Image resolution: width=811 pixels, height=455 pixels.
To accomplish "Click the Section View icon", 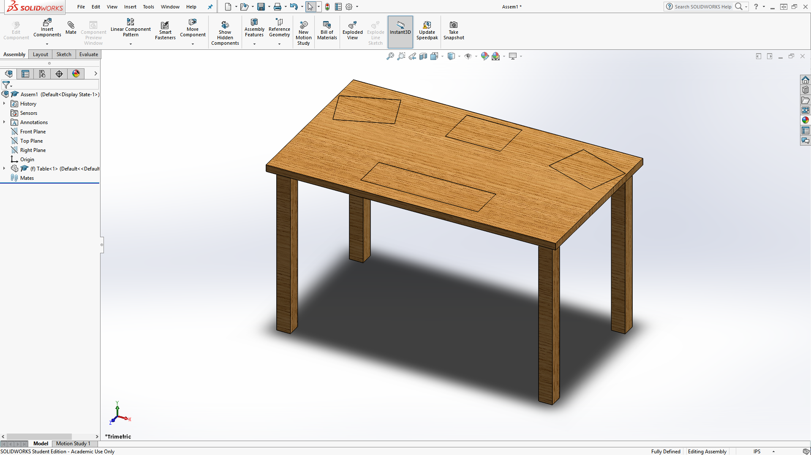I will 423,56.
